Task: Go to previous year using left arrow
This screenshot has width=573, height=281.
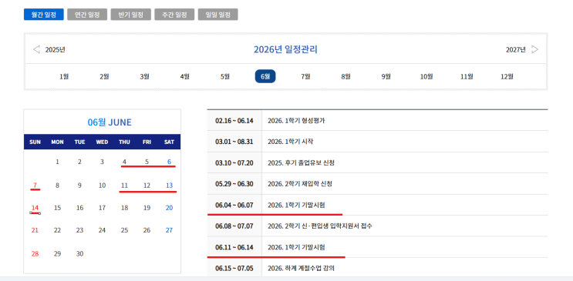Action: tap(36, 49)
